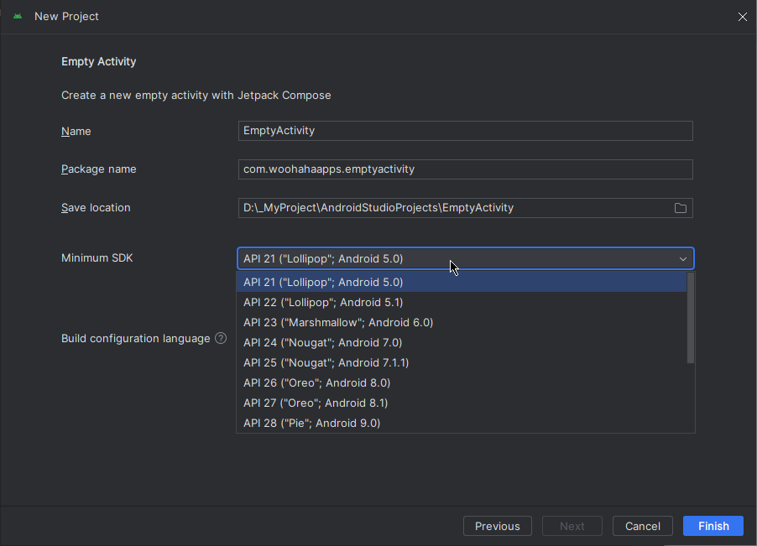Focus the Name input field
This screenshot has width=757, height=546.
(x=466, y=131)
